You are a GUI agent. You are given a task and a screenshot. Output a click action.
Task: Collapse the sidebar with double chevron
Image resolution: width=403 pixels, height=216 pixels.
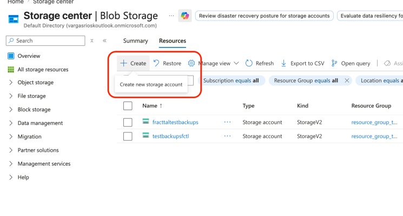pos(104,40)
